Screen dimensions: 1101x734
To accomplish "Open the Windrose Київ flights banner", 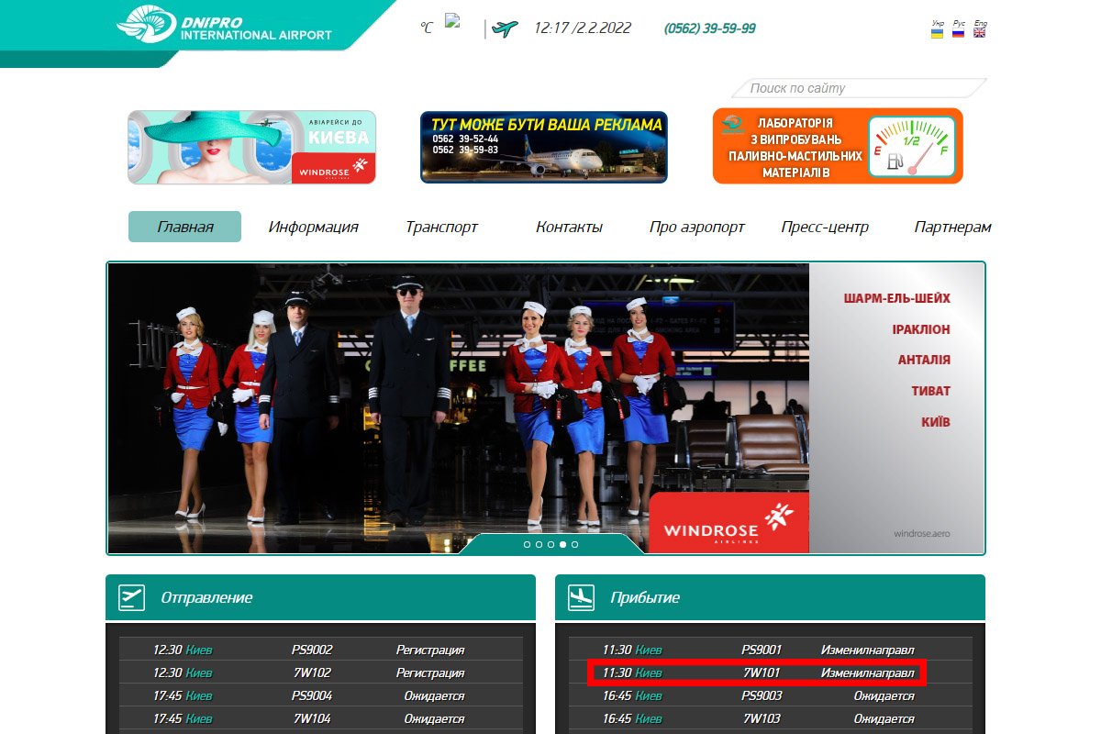I will [x=251, y=147].
